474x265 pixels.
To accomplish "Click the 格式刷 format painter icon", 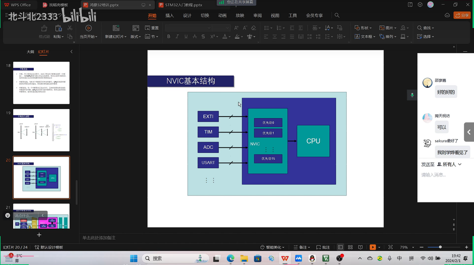I will pyautogui.click(x=44, y=28).
